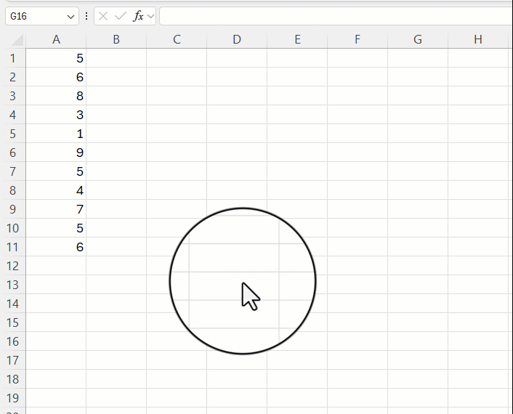Click cell A5 containing 1
Viewport: 513px width, 414px height.
(x=56, y=134)
